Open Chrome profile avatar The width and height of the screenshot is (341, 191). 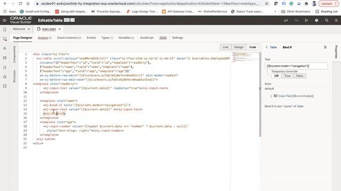coord(314,4)
